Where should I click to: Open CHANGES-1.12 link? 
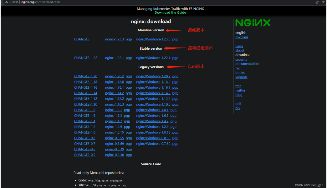pos(85,98)
